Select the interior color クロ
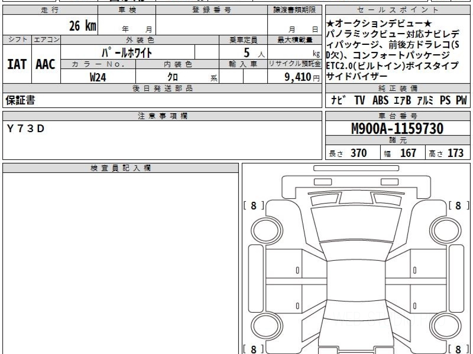This screenshot has width=473, height=354. point(172,77)
